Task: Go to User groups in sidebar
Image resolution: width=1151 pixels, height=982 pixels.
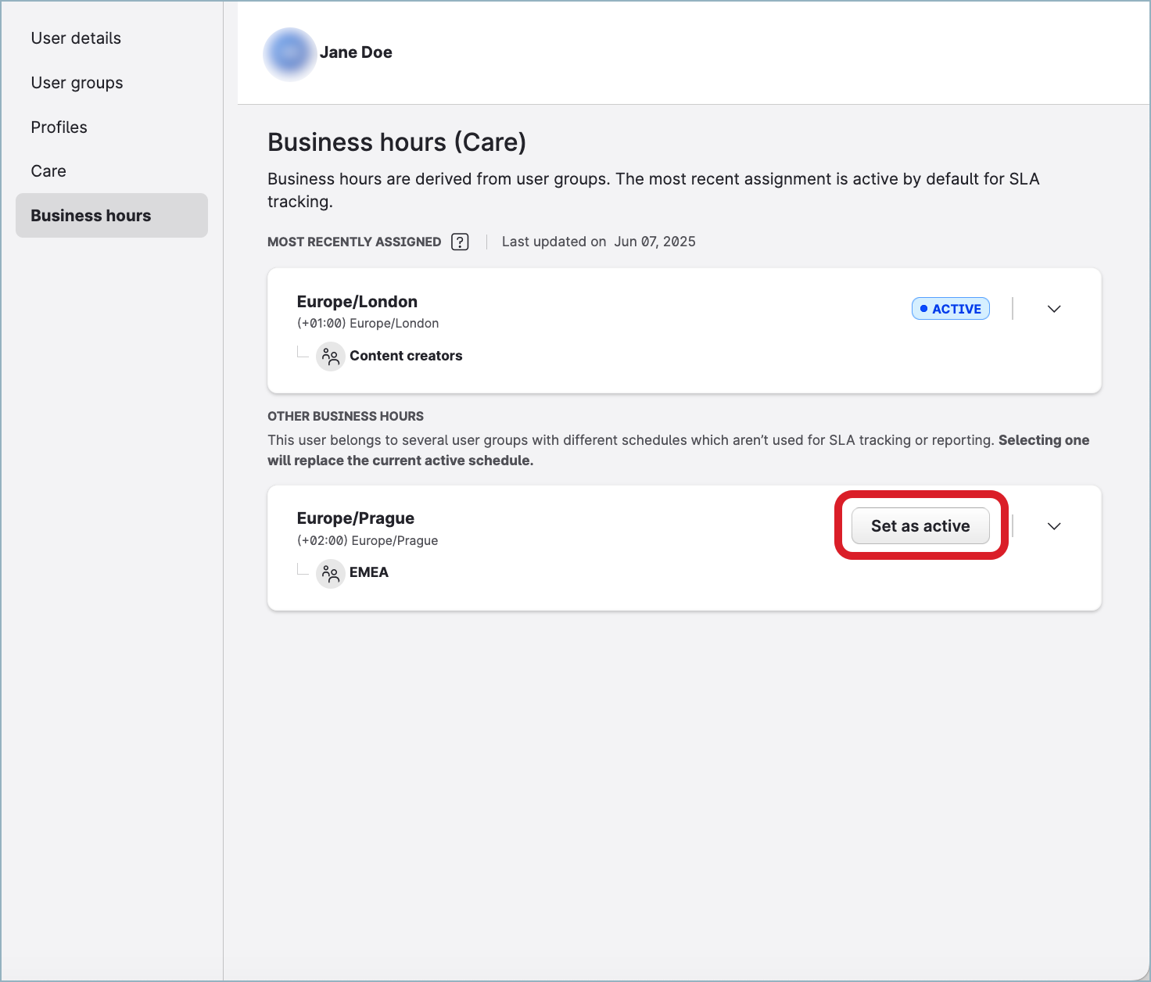Action: point(77,83)
